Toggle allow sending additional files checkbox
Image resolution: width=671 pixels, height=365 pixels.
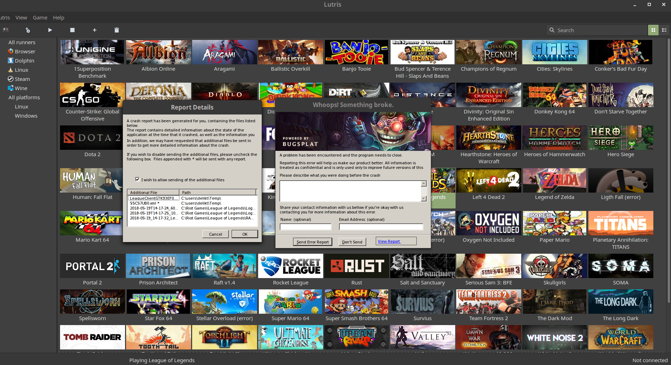pos(137,179)
